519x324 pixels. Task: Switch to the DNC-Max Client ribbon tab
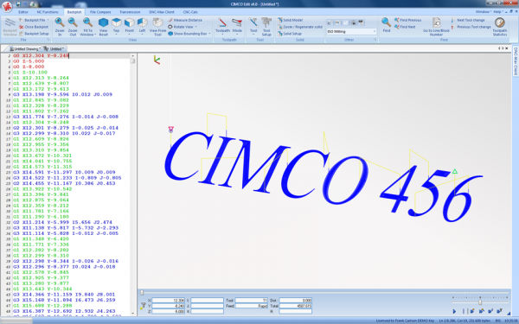(x=162, y=12)
